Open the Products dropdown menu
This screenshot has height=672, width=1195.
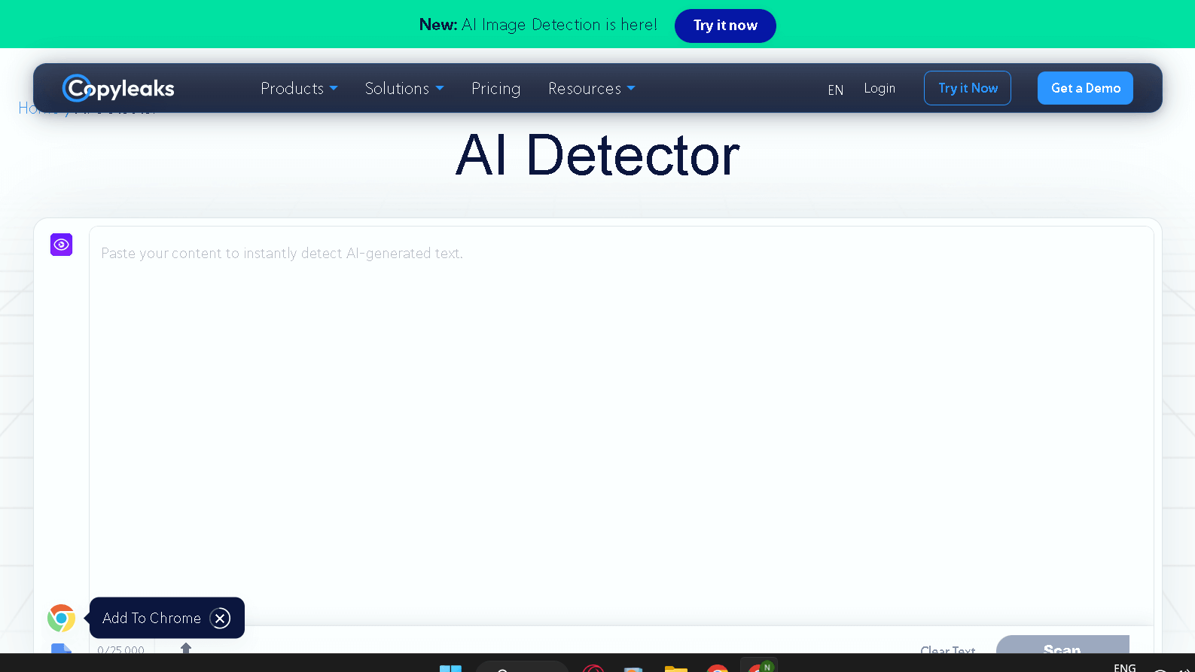click(x=299, y=89)
